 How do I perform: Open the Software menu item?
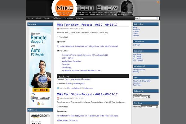[79, 18]
